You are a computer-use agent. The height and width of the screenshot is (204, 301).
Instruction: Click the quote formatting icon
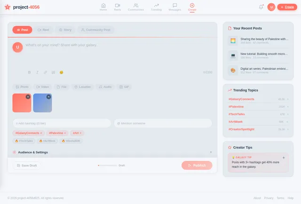tap(53, 73)
